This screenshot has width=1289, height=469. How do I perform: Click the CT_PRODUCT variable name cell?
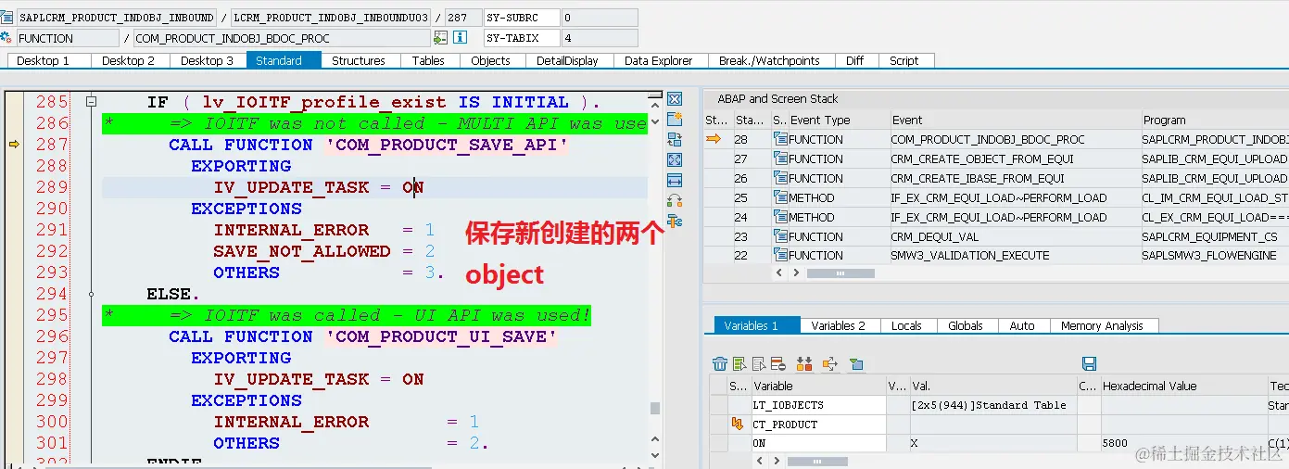[x=817, y=425]
